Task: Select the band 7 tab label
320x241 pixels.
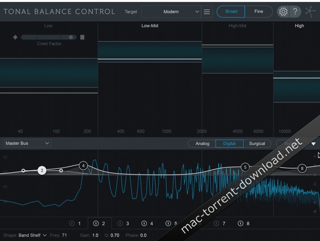Action: [224, 224]
